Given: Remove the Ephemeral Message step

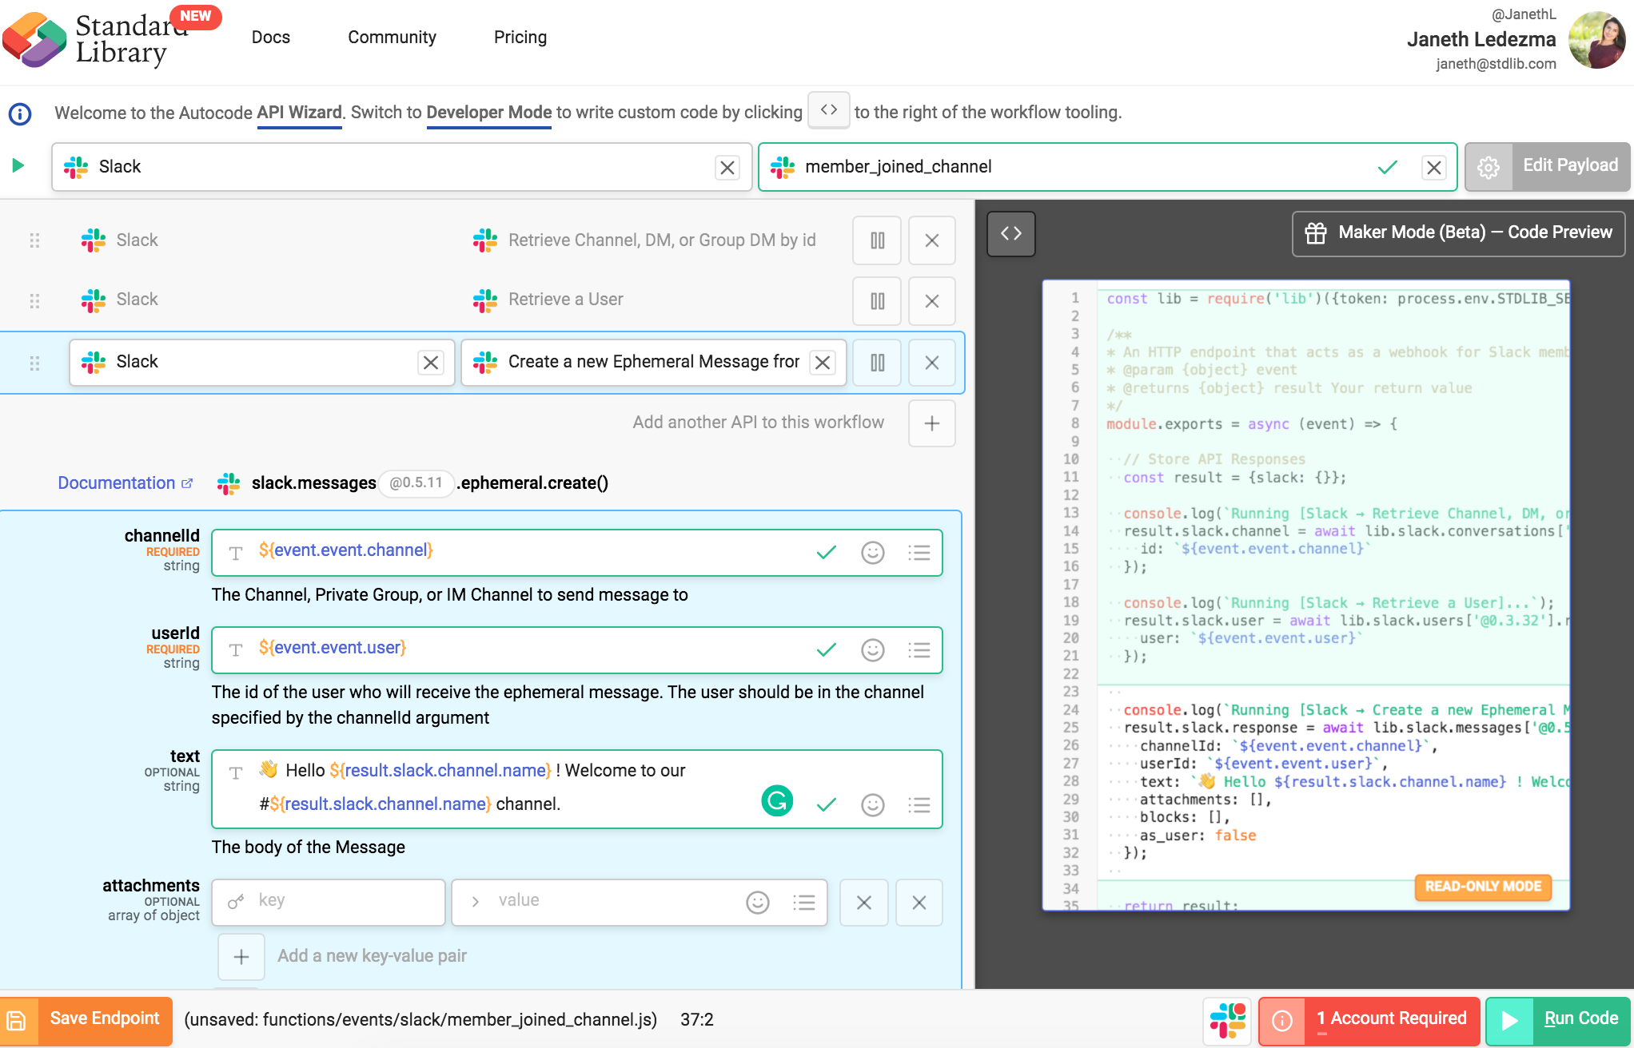Looking at the screenshot, I should tap(931, 363).
